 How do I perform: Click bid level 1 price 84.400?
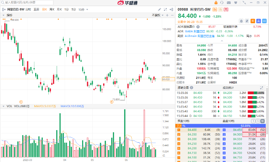pos(192,130)
